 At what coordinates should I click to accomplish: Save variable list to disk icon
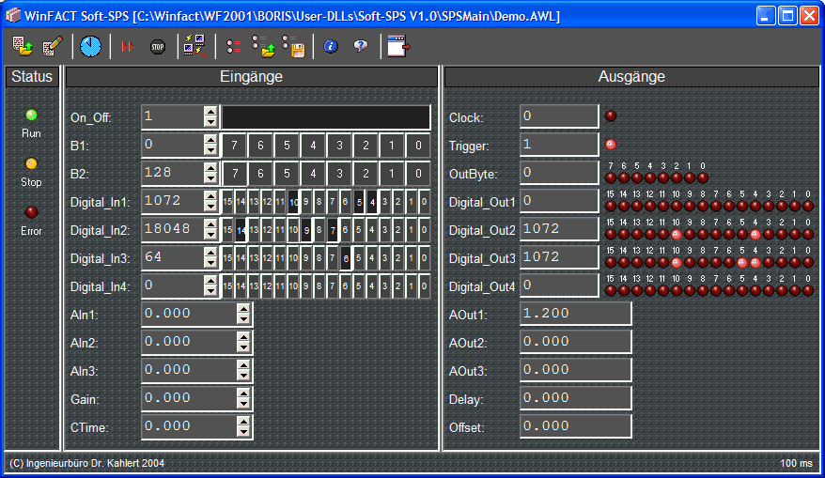pos(293,46)
